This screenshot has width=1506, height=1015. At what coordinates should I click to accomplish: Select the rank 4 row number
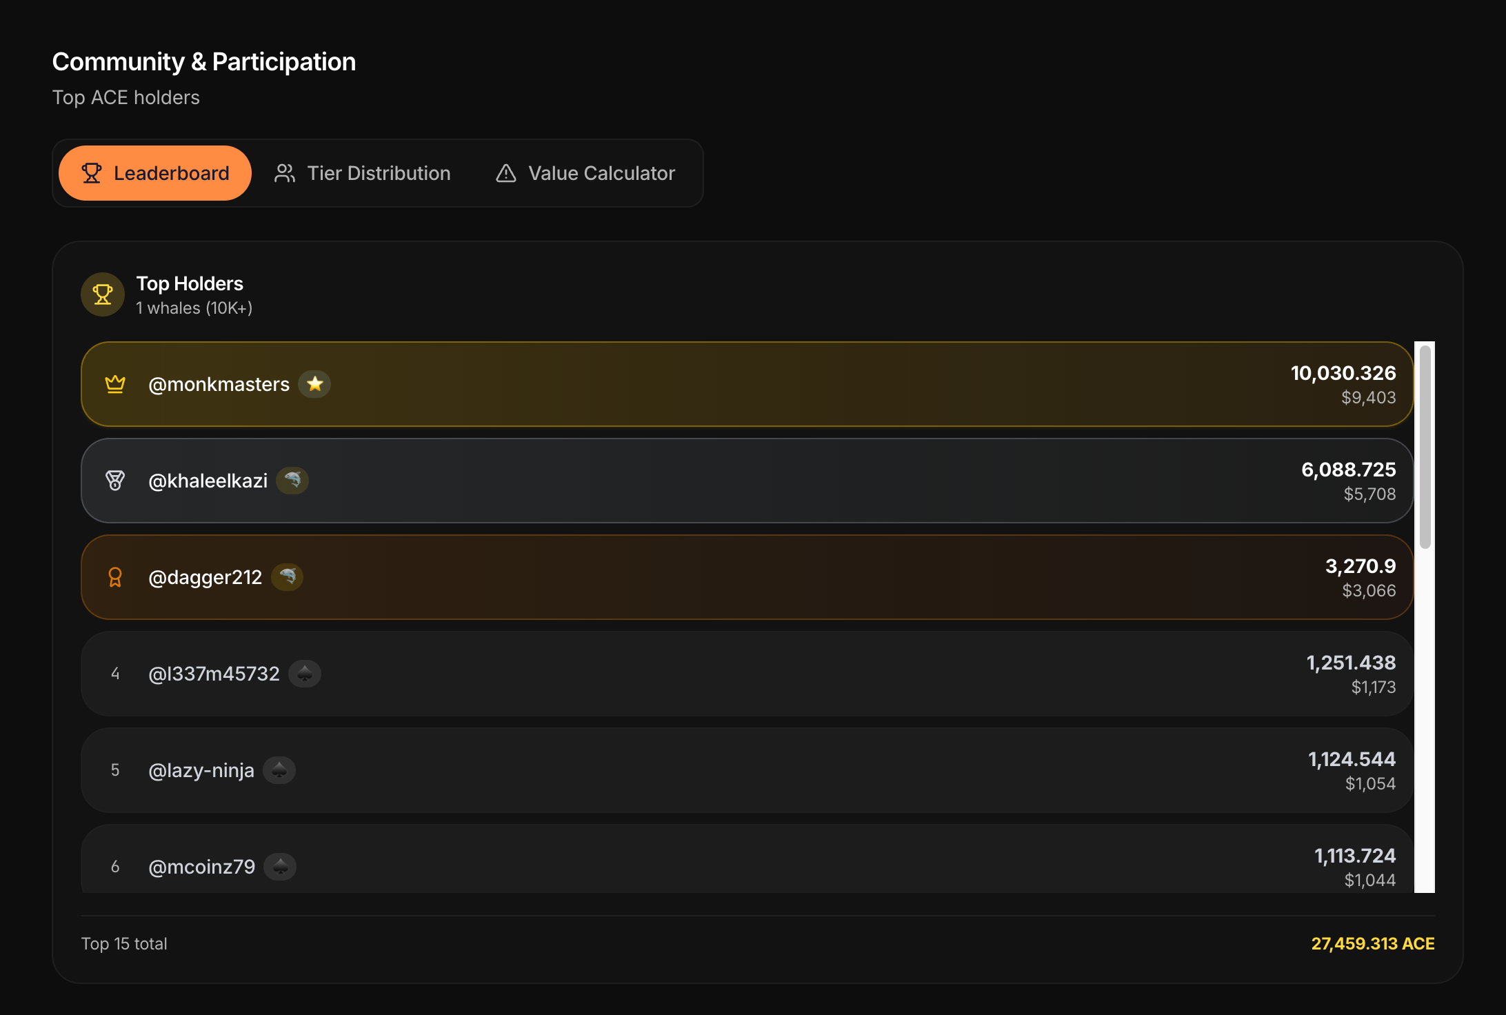pyautogui.click(x=115, y=674)
